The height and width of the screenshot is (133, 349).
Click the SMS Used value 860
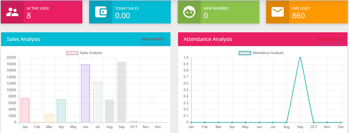[x=298, y=16]
